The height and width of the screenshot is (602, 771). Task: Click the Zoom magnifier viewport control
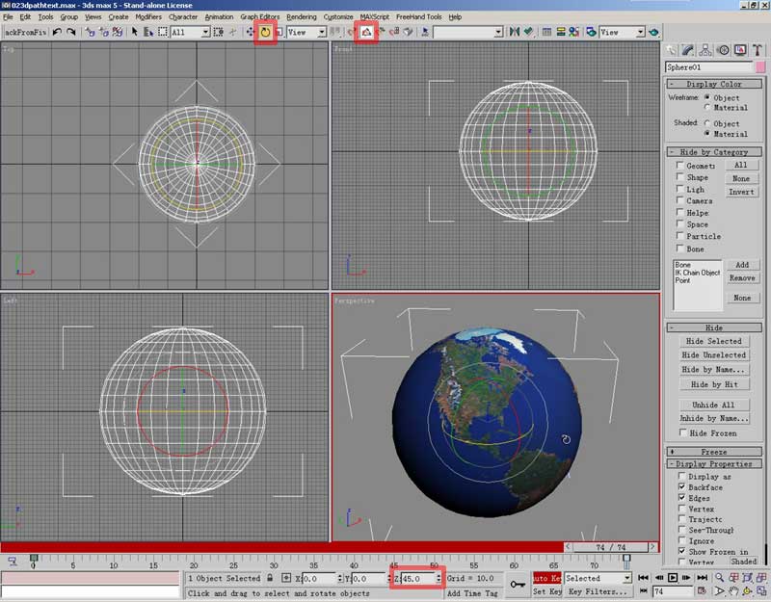pos(718,578)
